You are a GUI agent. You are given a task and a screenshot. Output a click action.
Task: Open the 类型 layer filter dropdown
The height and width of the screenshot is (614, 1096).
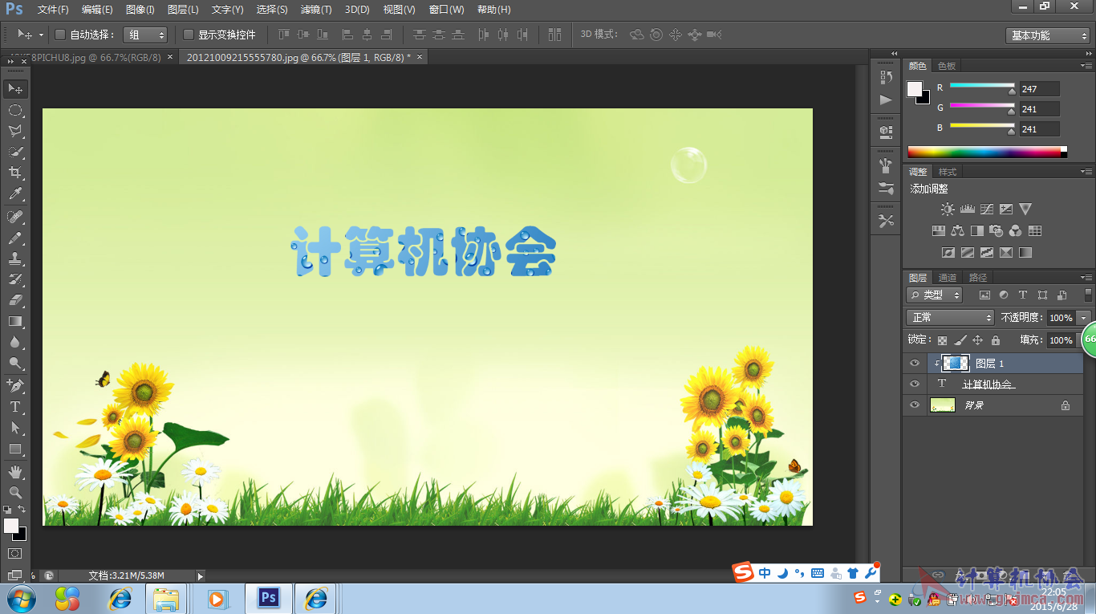coord(935,295)
